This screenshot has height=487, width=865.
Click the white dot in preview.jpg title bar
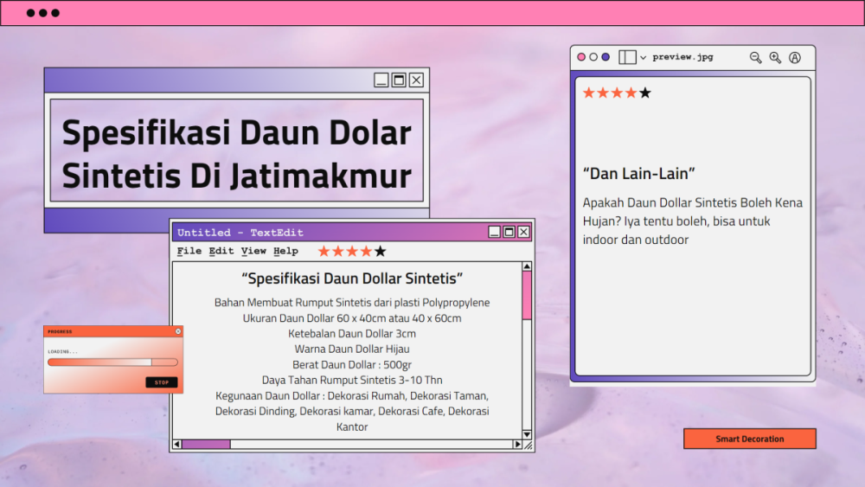point(593,57)
